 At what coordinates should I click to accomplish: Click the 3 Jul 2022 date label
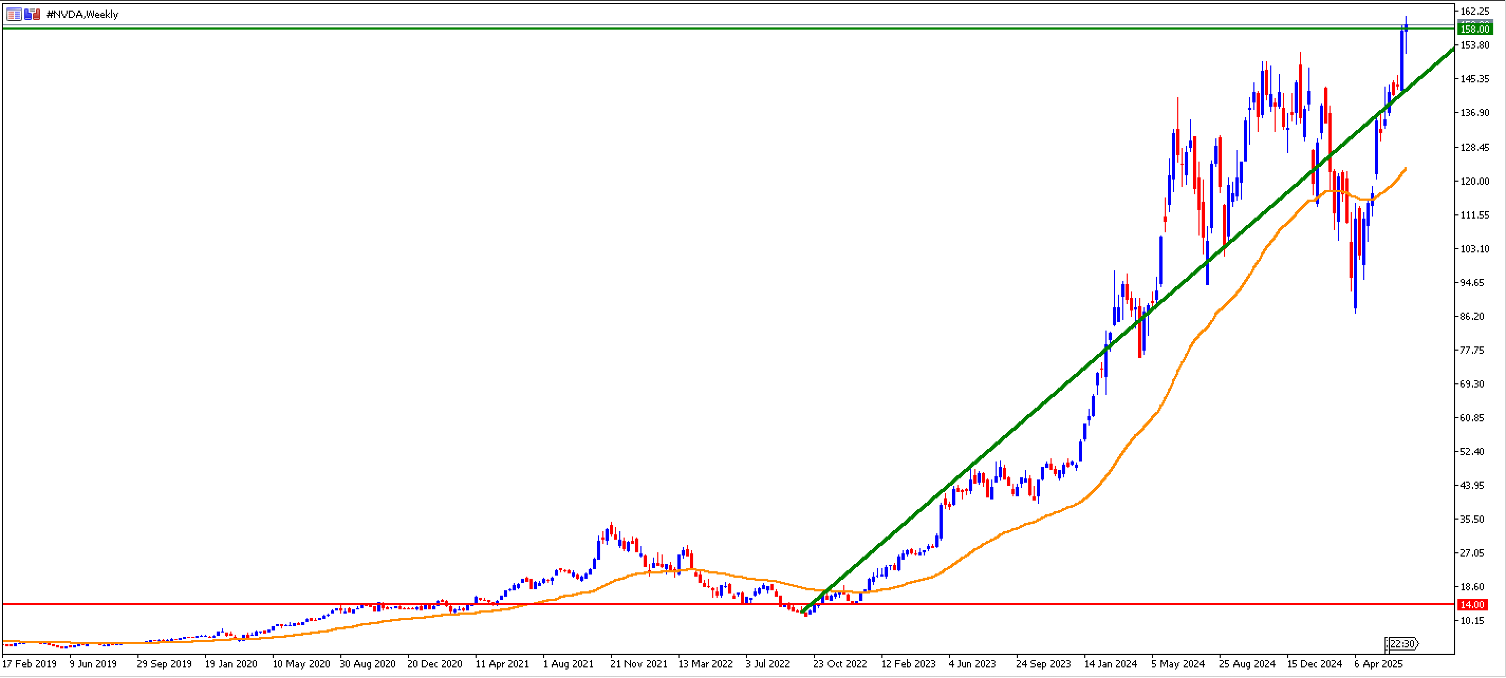(x=768, y=664)
